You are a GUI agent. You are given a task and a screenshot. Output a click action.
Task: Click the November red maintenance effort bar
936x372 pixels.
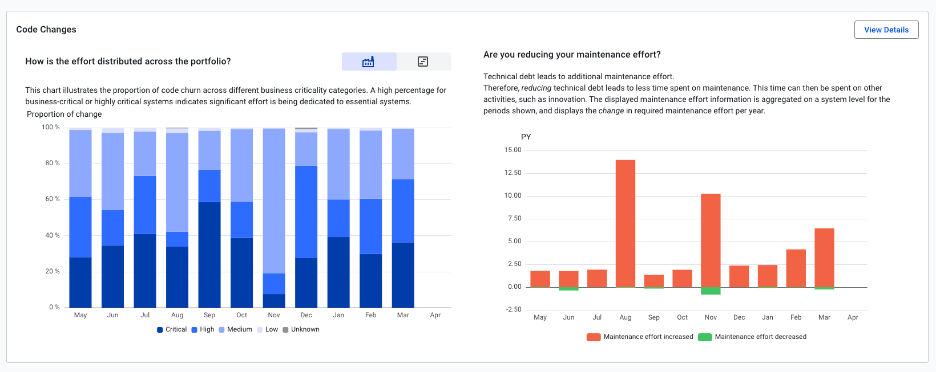(x=711, y=240)
